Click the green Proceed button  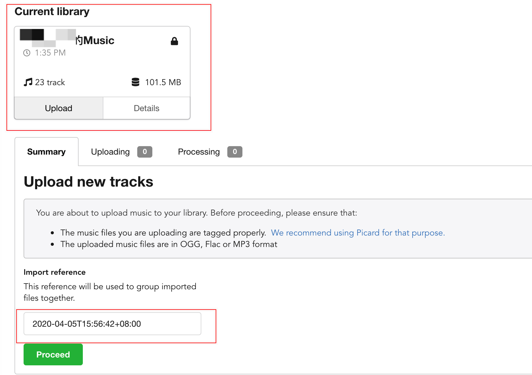pos(53,354)
